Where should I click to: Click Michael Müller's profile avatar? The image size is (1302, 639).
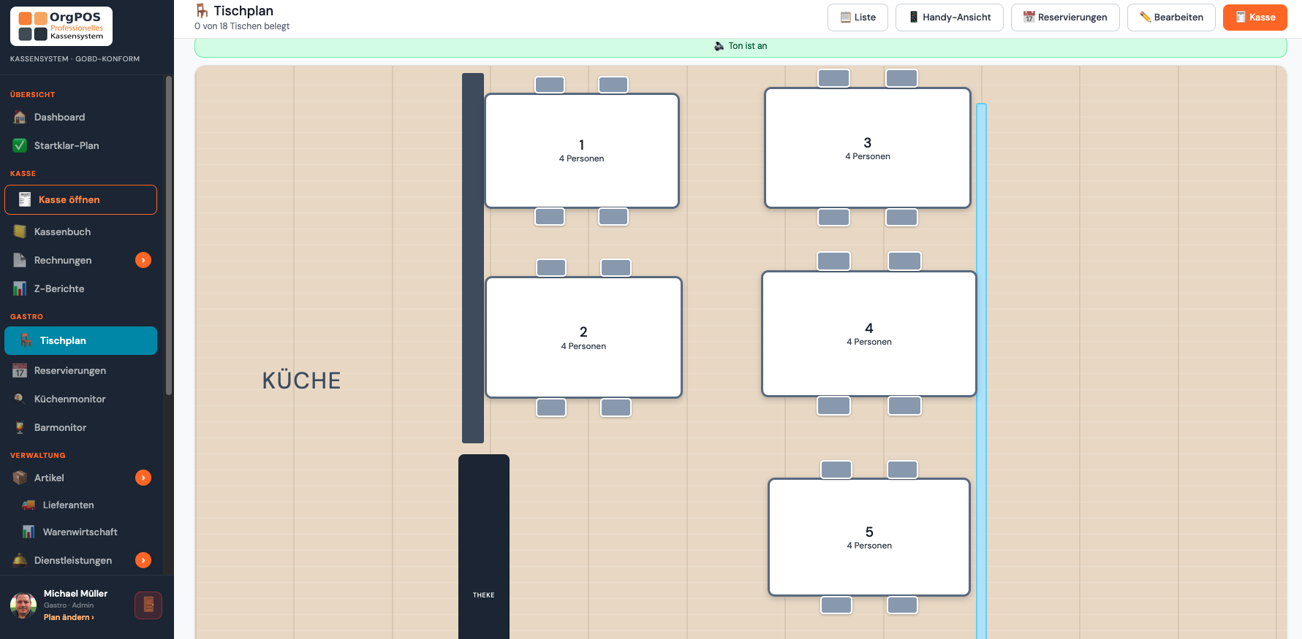coord(23,605)
